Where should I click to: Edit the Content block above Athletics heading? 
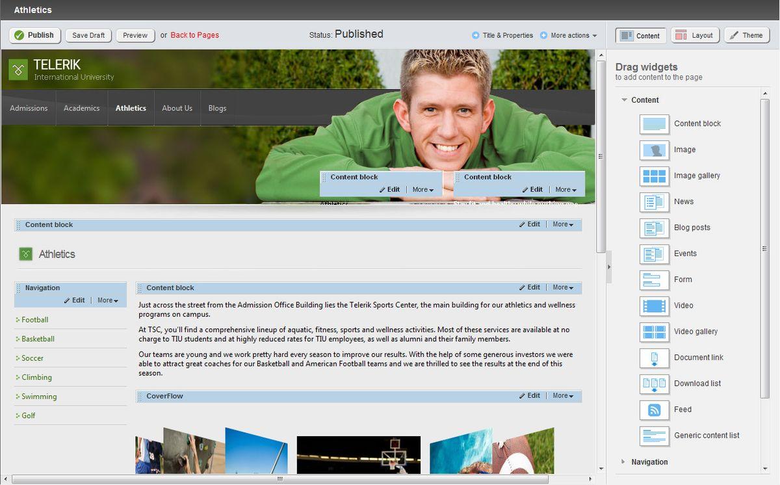tap(530, 224)
